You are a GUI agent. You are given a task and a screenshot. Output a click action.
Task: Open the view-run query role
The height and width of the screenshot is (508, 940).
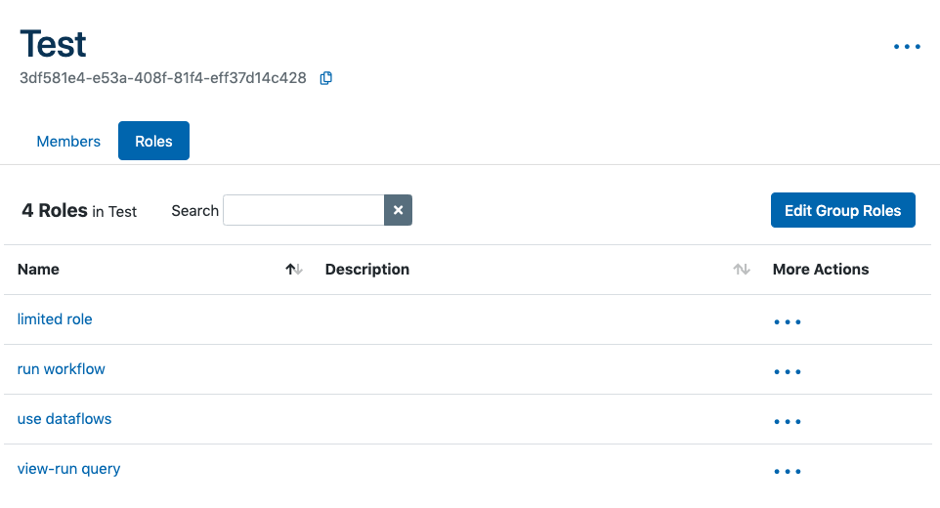pos(69,469)
